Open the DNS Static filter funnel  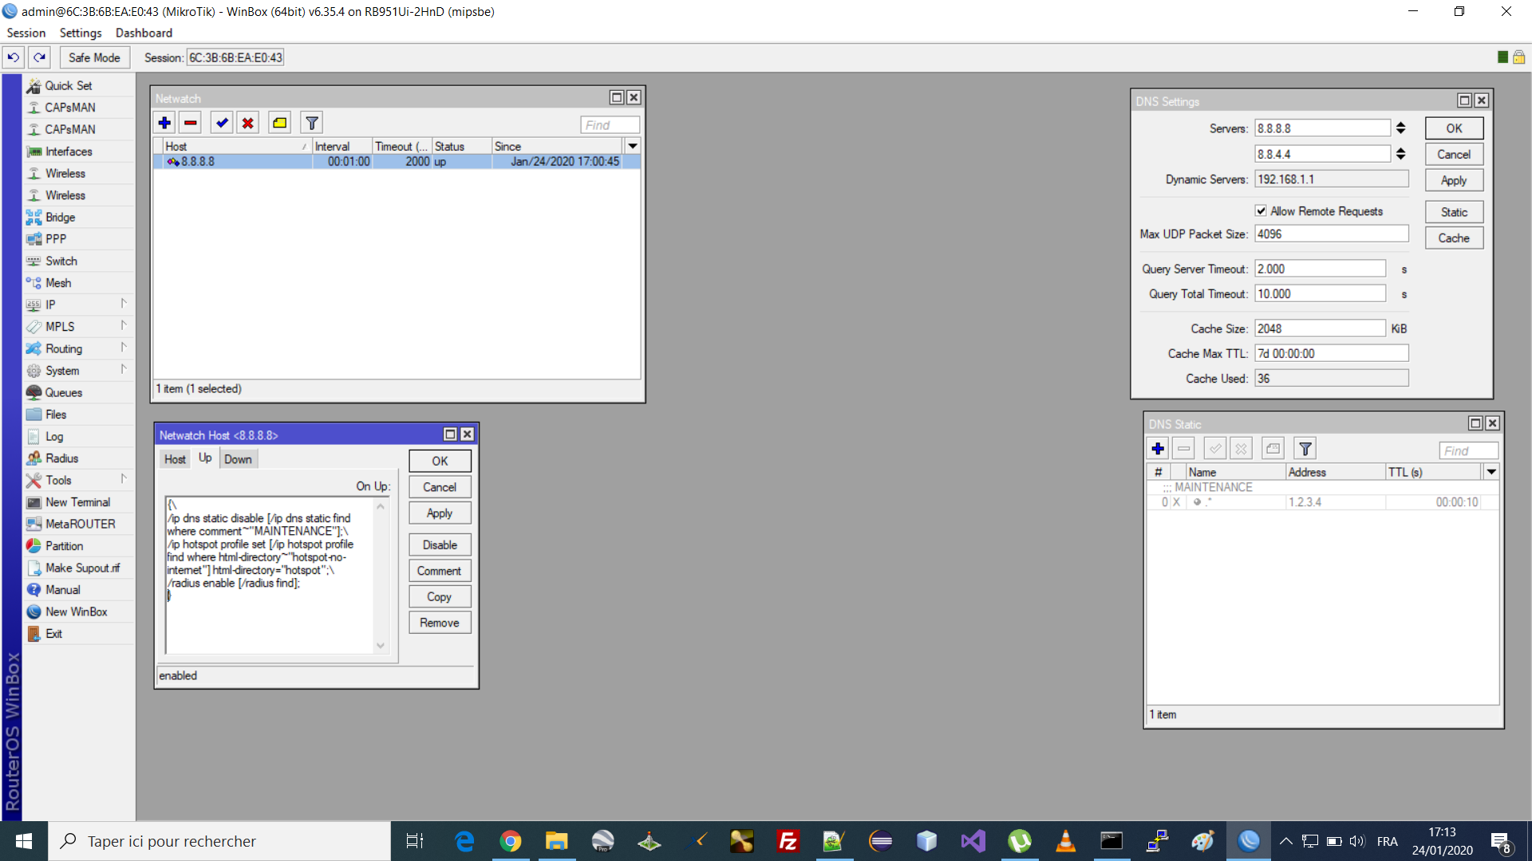tap(1305, 449)
